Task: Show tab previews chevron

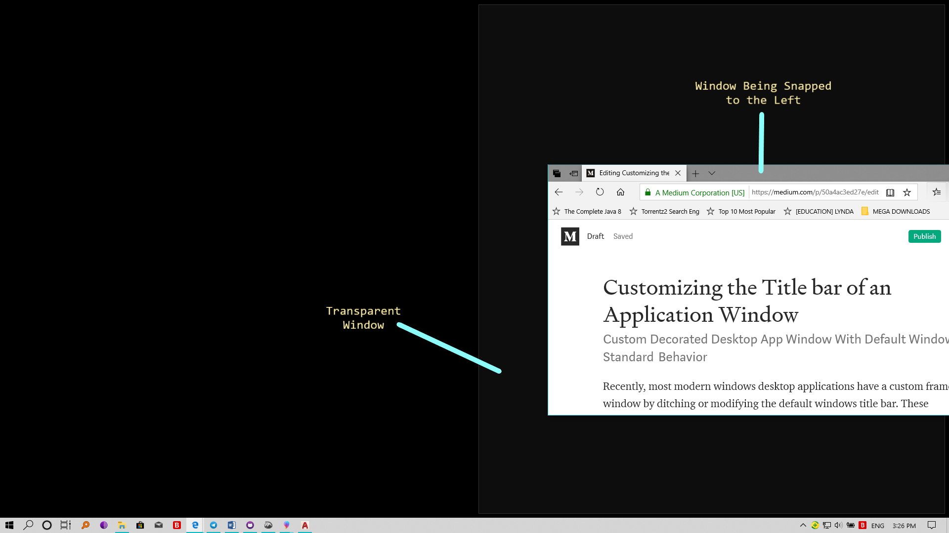Action: pyautogui.click(x=712, y=173)
